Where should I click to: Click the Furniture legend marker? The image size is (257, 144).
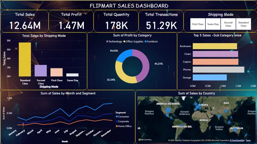[x=145, y=42]
